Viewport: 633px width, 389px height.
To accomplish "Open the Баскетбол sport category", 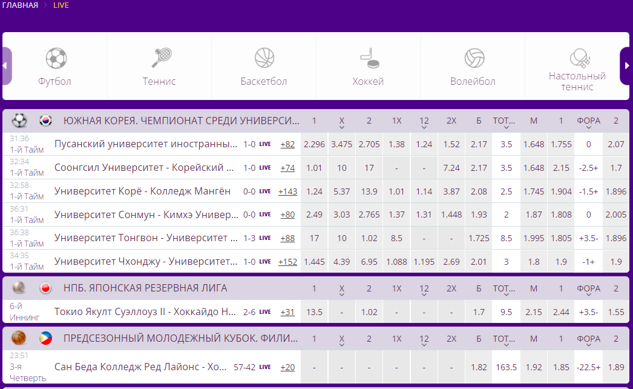I will point(264,66).
